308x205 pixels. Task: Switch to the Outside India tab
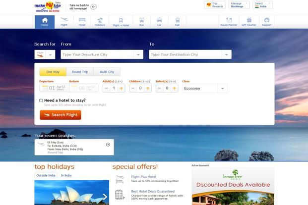[46, 175]
